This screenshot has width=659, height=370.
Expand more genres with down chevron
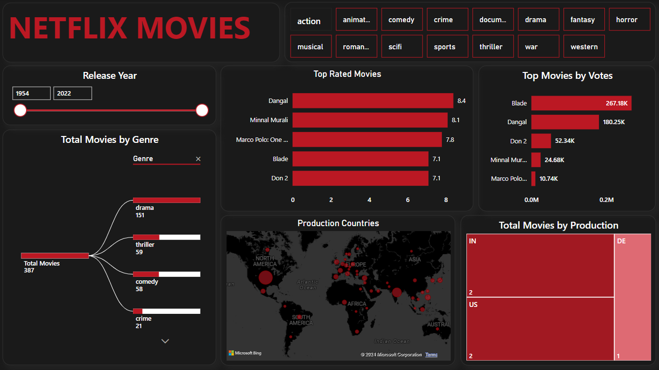165,341
